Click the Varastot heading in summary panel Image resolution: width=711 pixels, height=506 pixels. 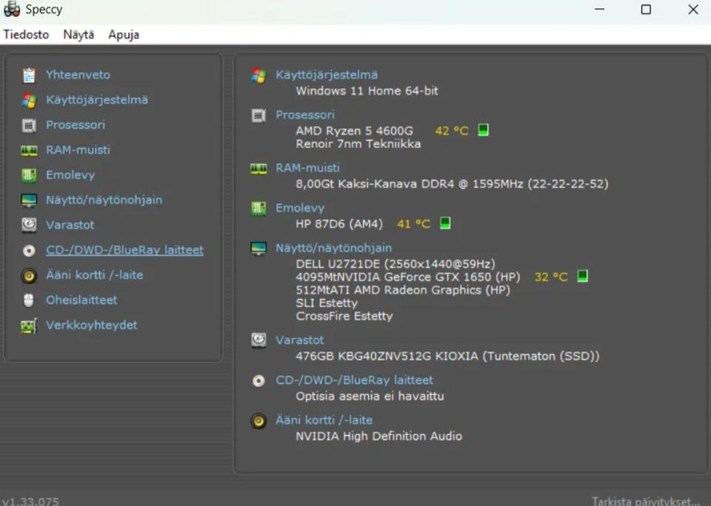pos(299,340)
